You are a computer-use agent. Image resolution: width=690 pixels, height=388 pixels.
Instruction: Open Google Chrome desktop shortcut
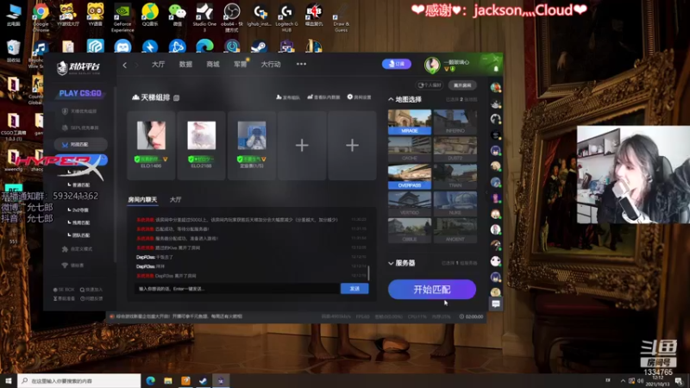41,17
